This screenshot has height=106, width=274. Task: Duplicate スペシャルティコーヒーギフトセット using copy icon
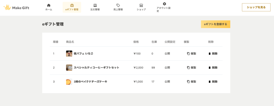[x=188, y=68]
